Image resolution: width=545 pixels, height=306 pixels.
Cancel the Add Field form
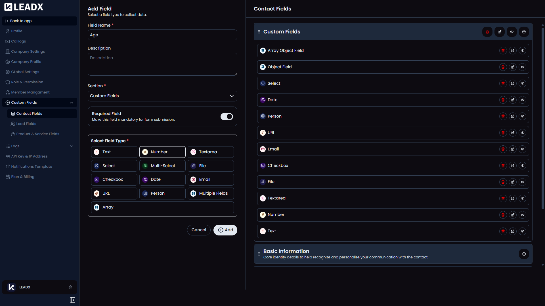pos(199,230)
